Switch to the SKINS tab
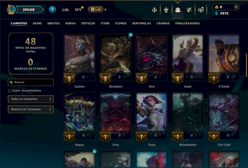Image resolution: width=248 pixels, height=168 pixels. 37,23
